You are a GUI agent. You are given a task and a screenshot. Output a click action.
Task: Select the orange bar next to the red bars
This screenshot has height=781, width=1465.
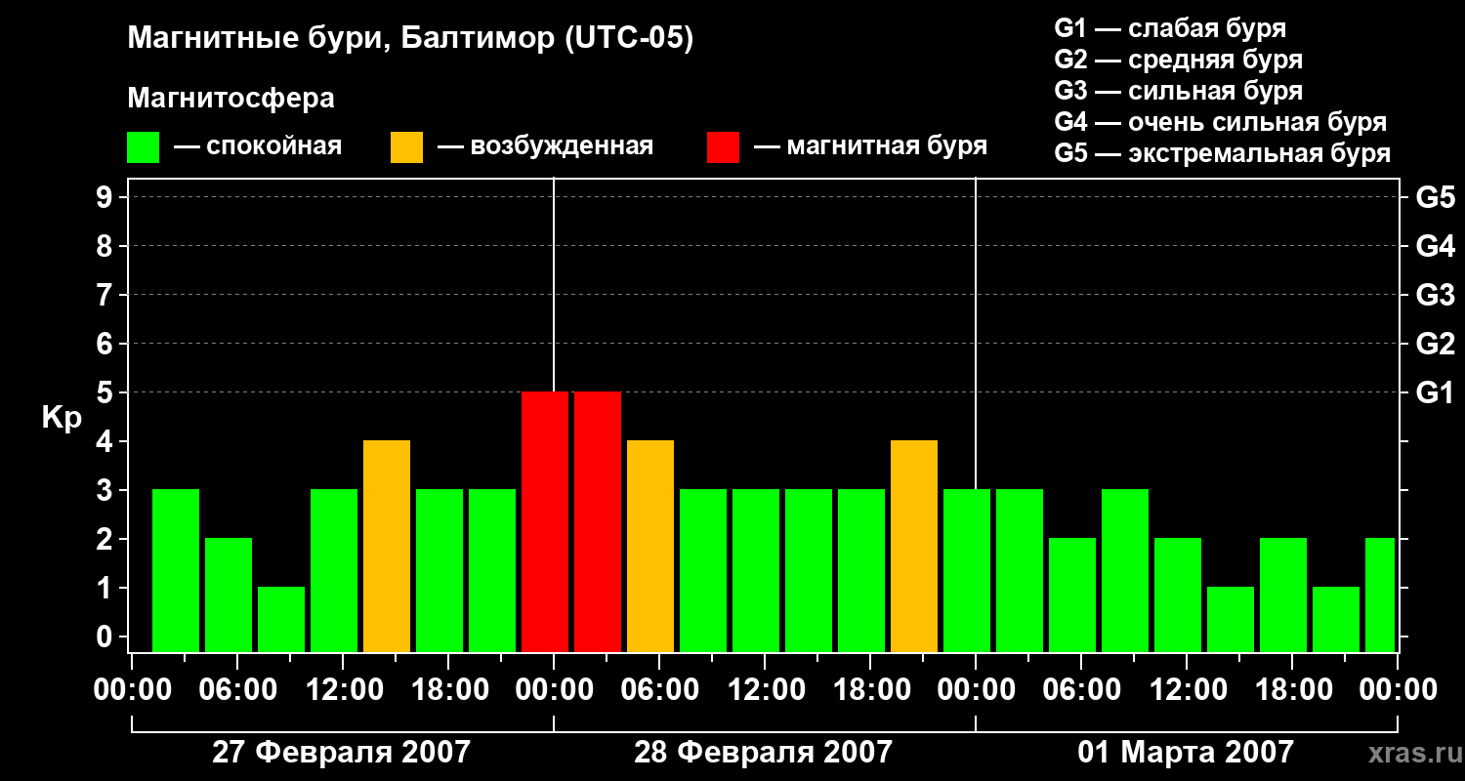(649, 546)
